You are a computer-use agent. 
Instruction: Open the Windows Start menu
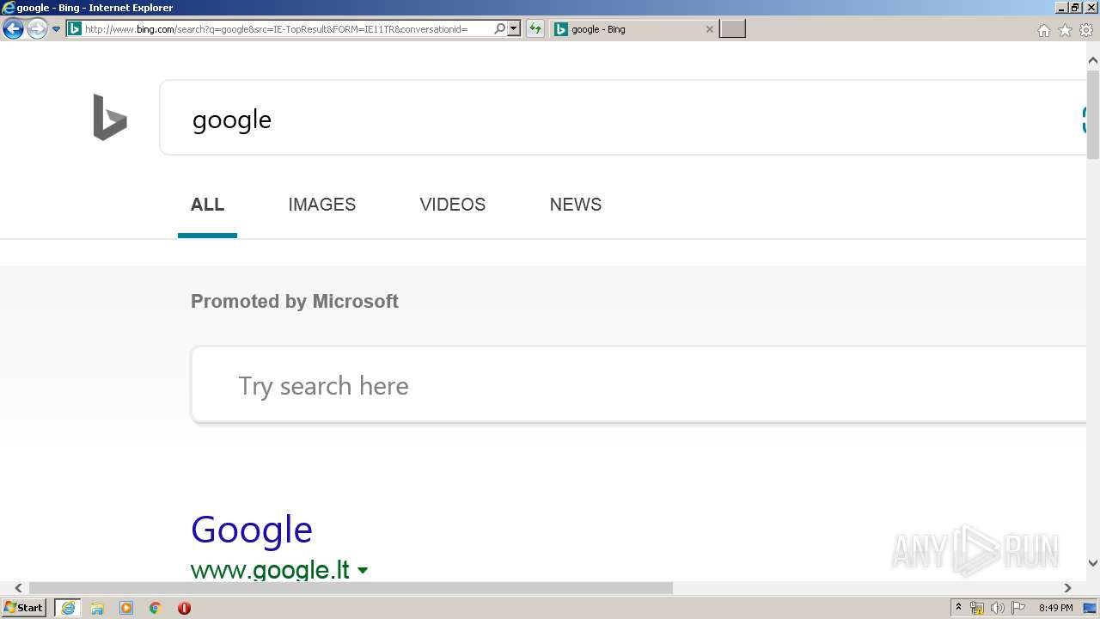[x=23, y=608]
